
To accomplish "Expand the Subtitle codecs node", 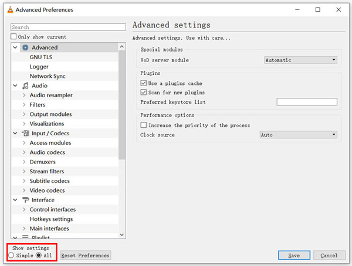I will point(24,181).
